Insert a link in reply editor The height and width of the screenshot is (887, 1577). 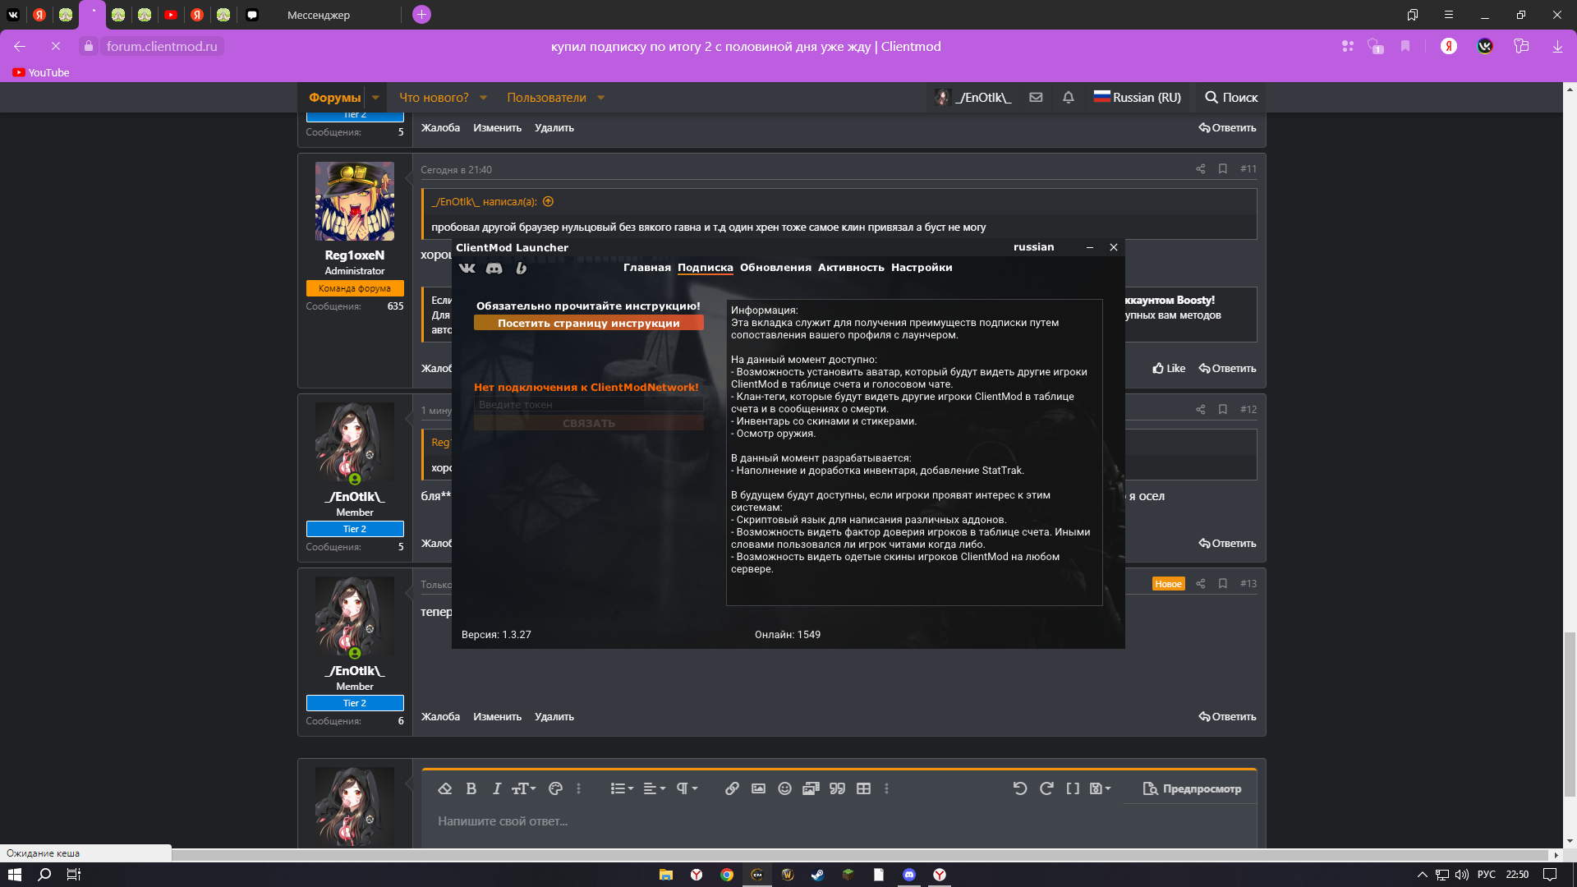click(x=731, y=788)
